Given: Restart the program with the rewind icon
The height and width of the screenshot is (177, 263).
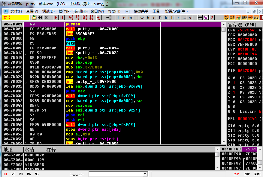Looking at the screenshot, I should 40,18.
